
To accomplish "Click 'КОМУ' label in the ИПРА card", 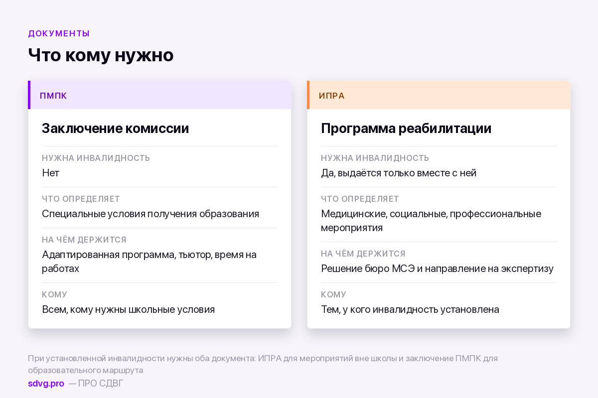I will coord(333,294).
